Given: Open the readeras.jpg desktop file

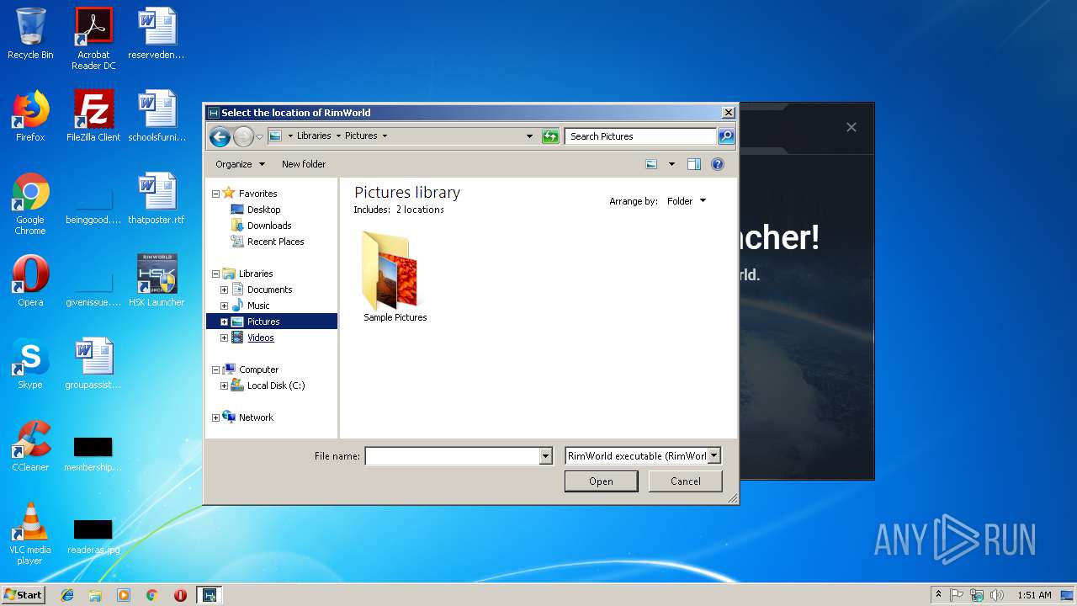Looking at the screenshot, I should [93, 537].
